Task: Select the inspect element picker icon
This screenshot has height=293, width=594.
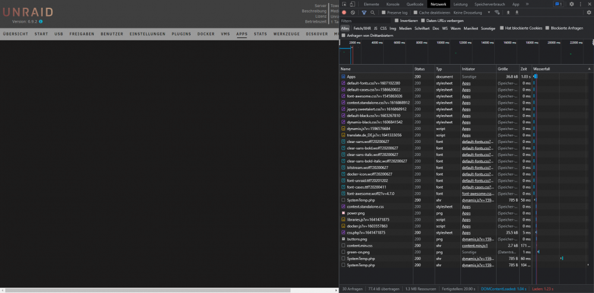Action: [344, 4]
